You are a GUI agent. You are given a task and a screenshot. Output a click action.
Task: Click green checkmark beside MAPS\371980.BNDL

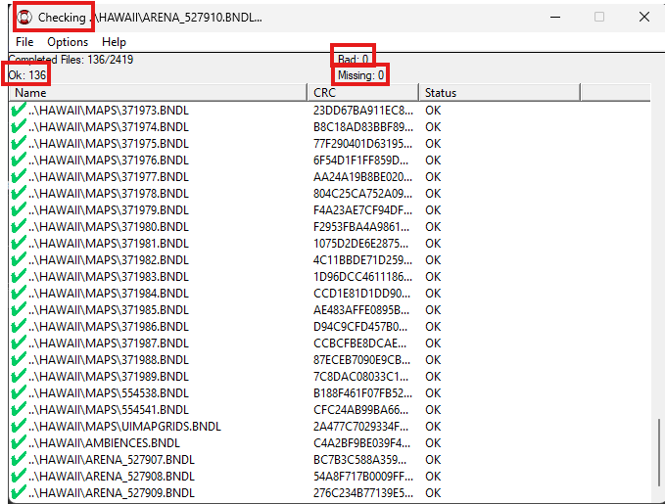point(19,227)
